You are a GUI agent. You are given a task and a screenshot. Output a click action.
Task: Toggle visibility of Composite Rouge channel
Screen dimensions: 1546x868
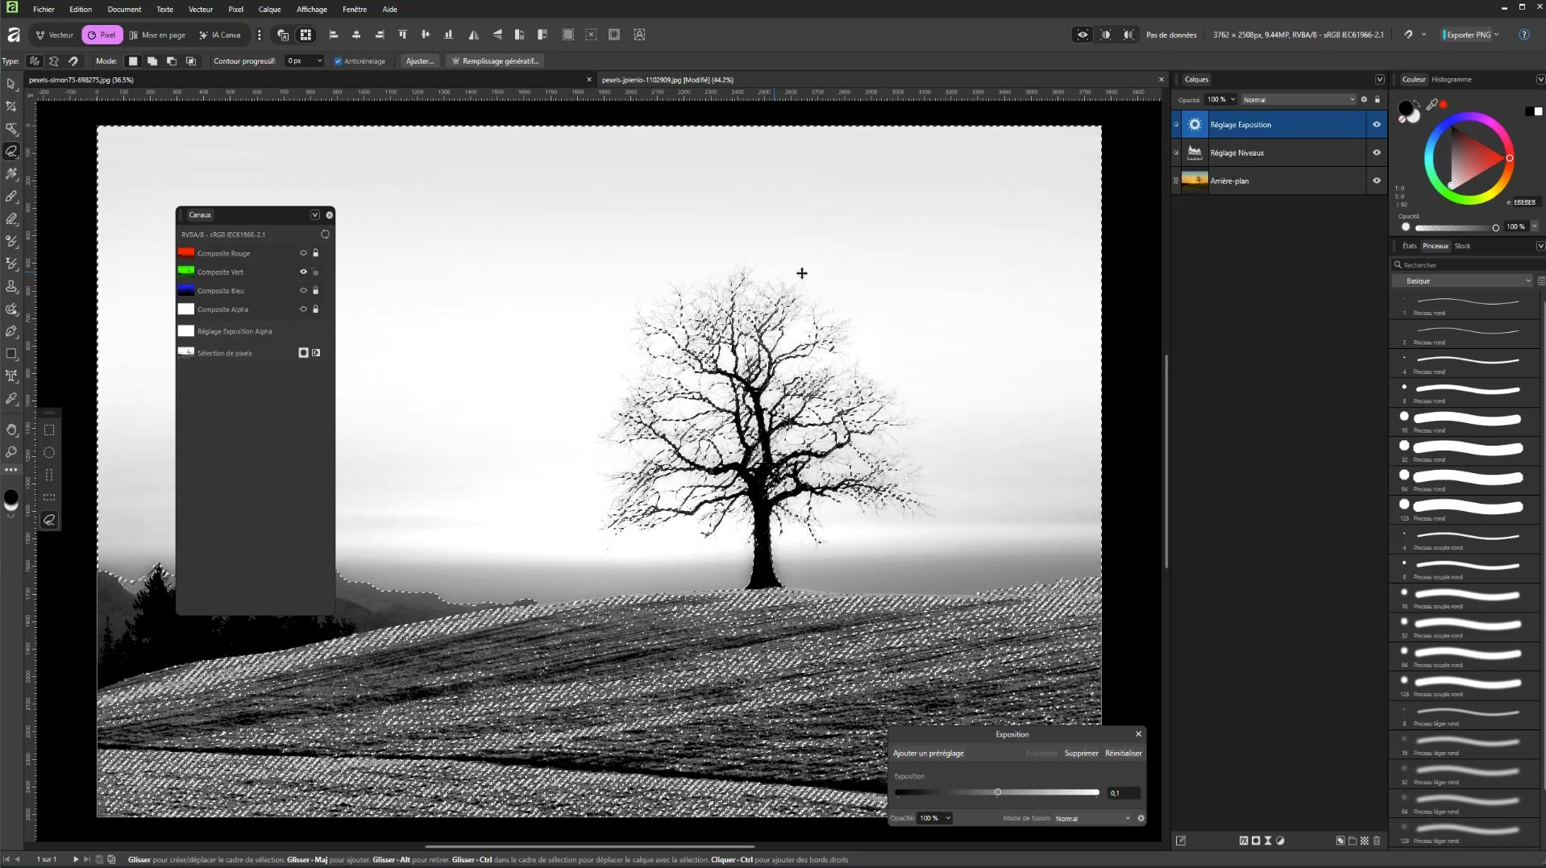point(303,253)
